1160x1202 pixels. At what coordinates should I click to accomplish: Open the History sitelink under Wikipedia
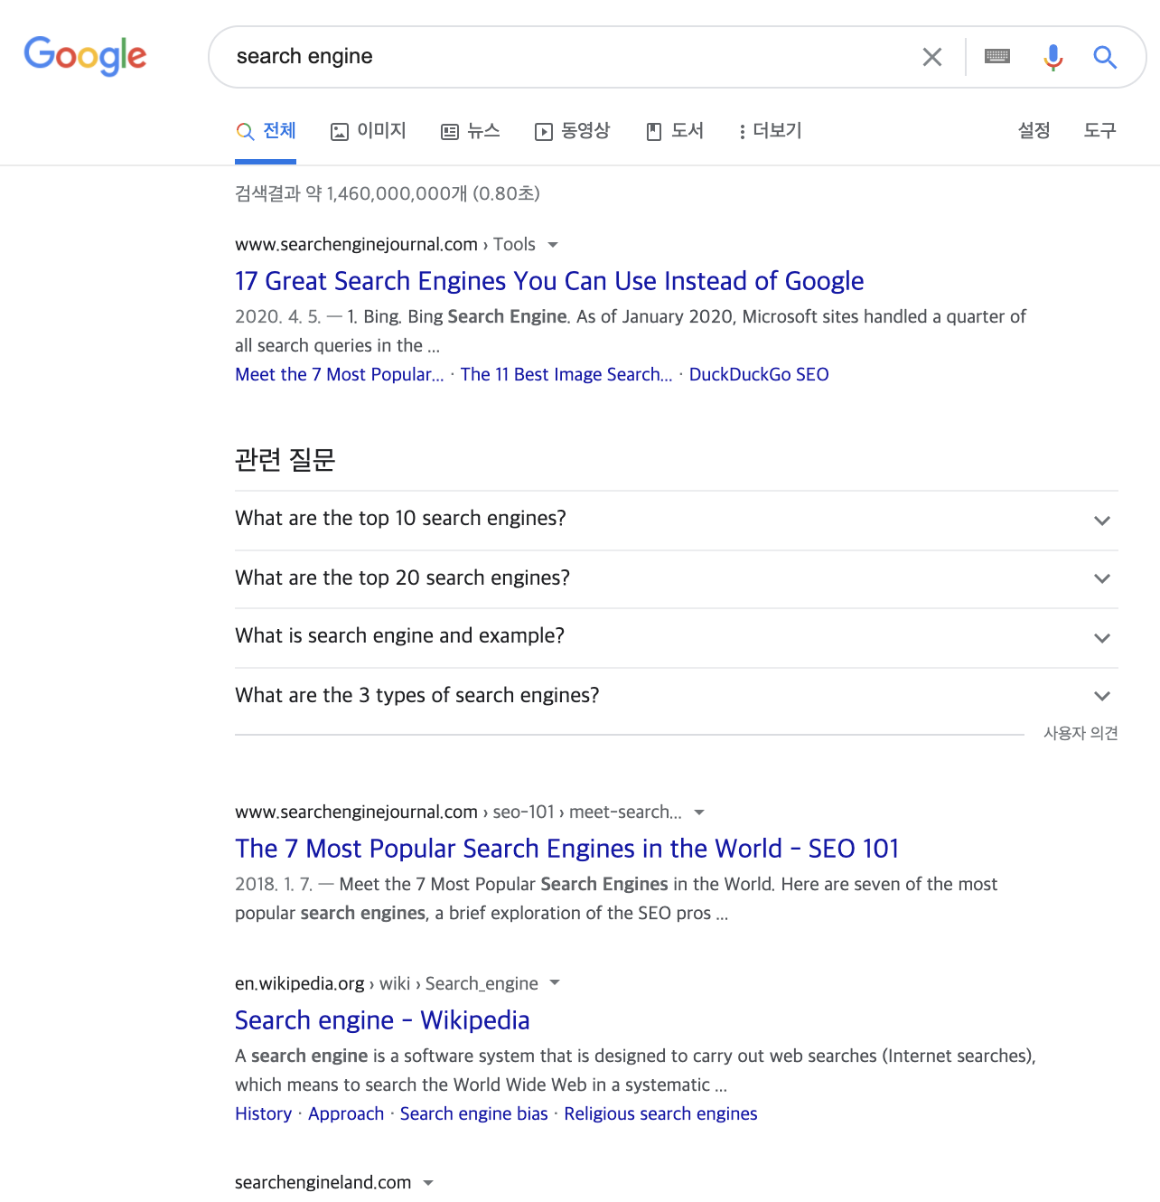pyautogui.click(x=263, y=1113)
